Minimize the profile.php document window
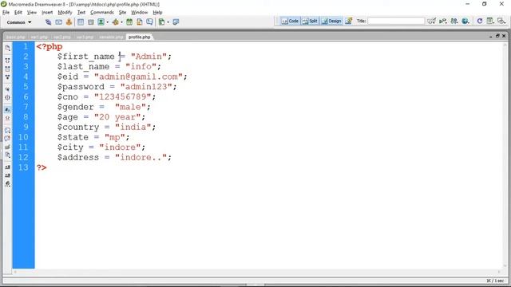 coord(491,36)
